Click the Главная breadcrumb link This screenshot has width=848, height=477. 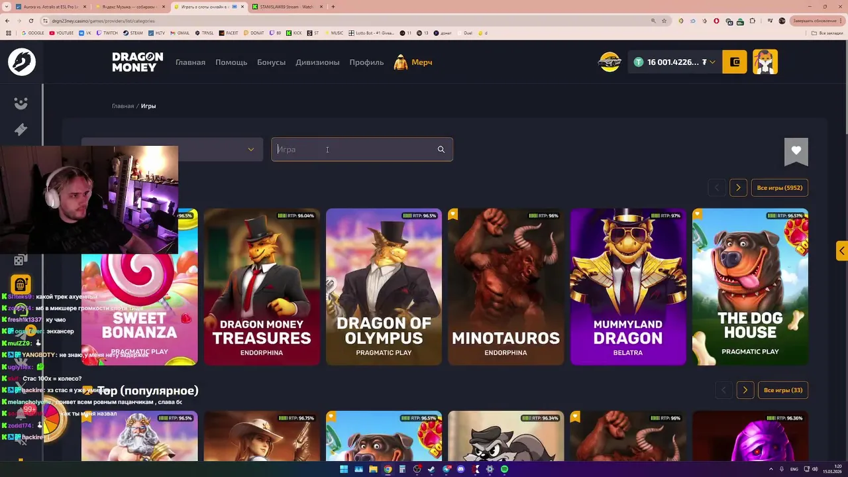click(x=123, y=106)
